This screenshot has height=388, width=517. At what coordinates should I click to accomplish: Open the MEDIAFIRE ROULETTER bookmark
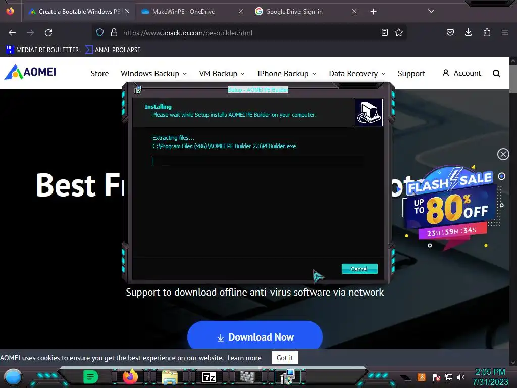(x=42, y=50)
